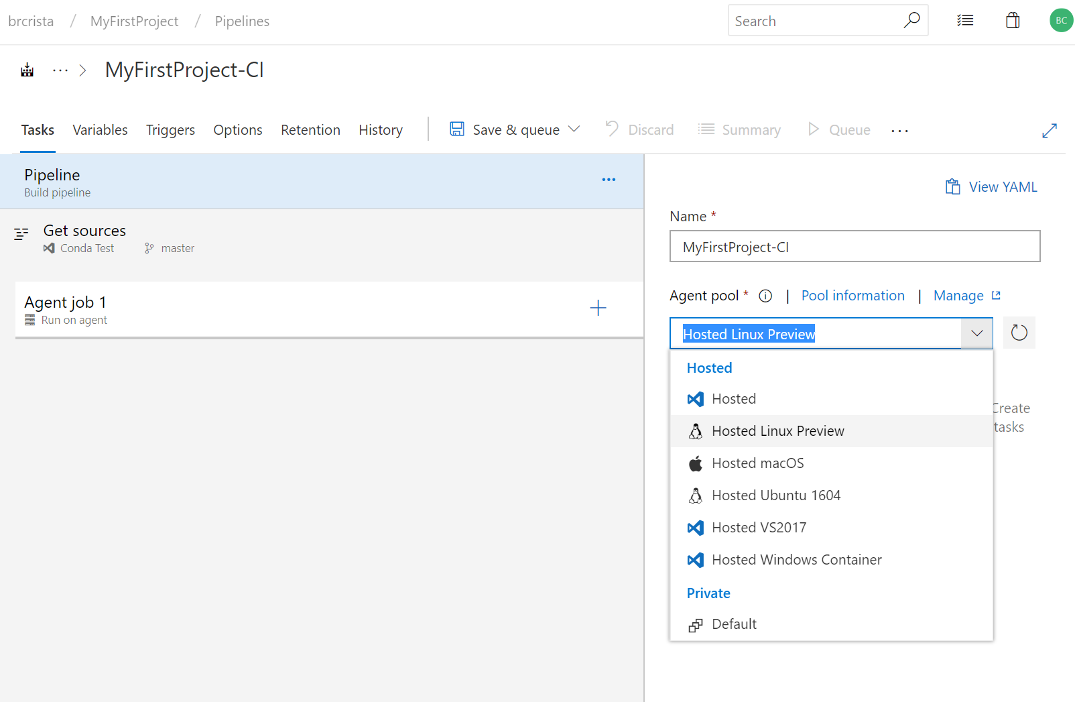Click the build pipelines hub icon
Image resolution: width=1075 pixels, height=702 pixels.
click(27, 70)
